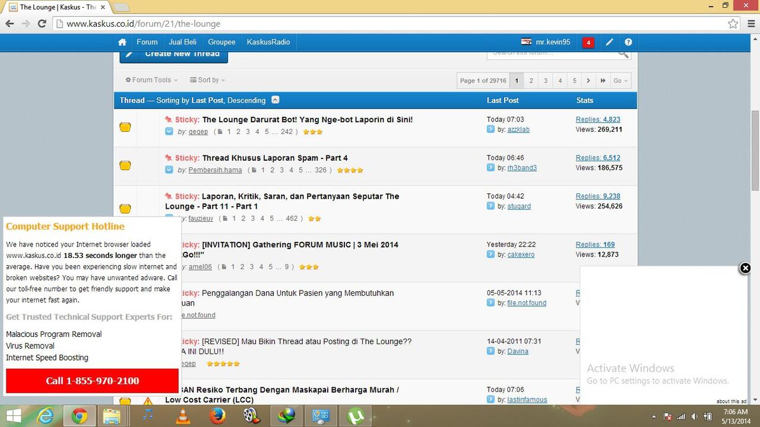The width and height of the screenshot is (760, 427).
Task: Go to Kaskus home icon
Action: 122,42
